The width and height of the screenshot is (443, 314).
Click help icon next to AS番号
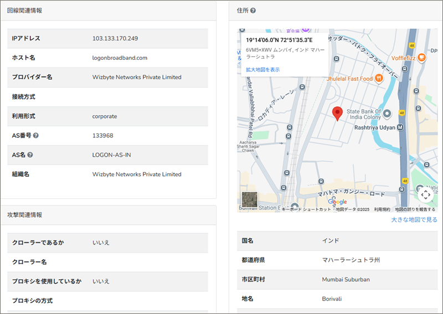tap(35, 136)
